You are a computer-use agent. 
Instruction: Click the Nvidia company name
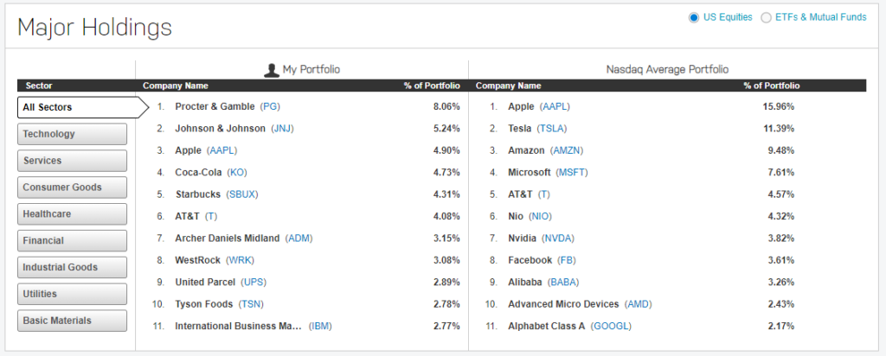522,238
